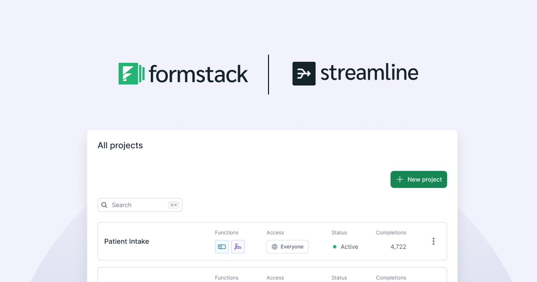Click the plus icon in New project button
Viewport: 537px width, 282px height.
400,179
